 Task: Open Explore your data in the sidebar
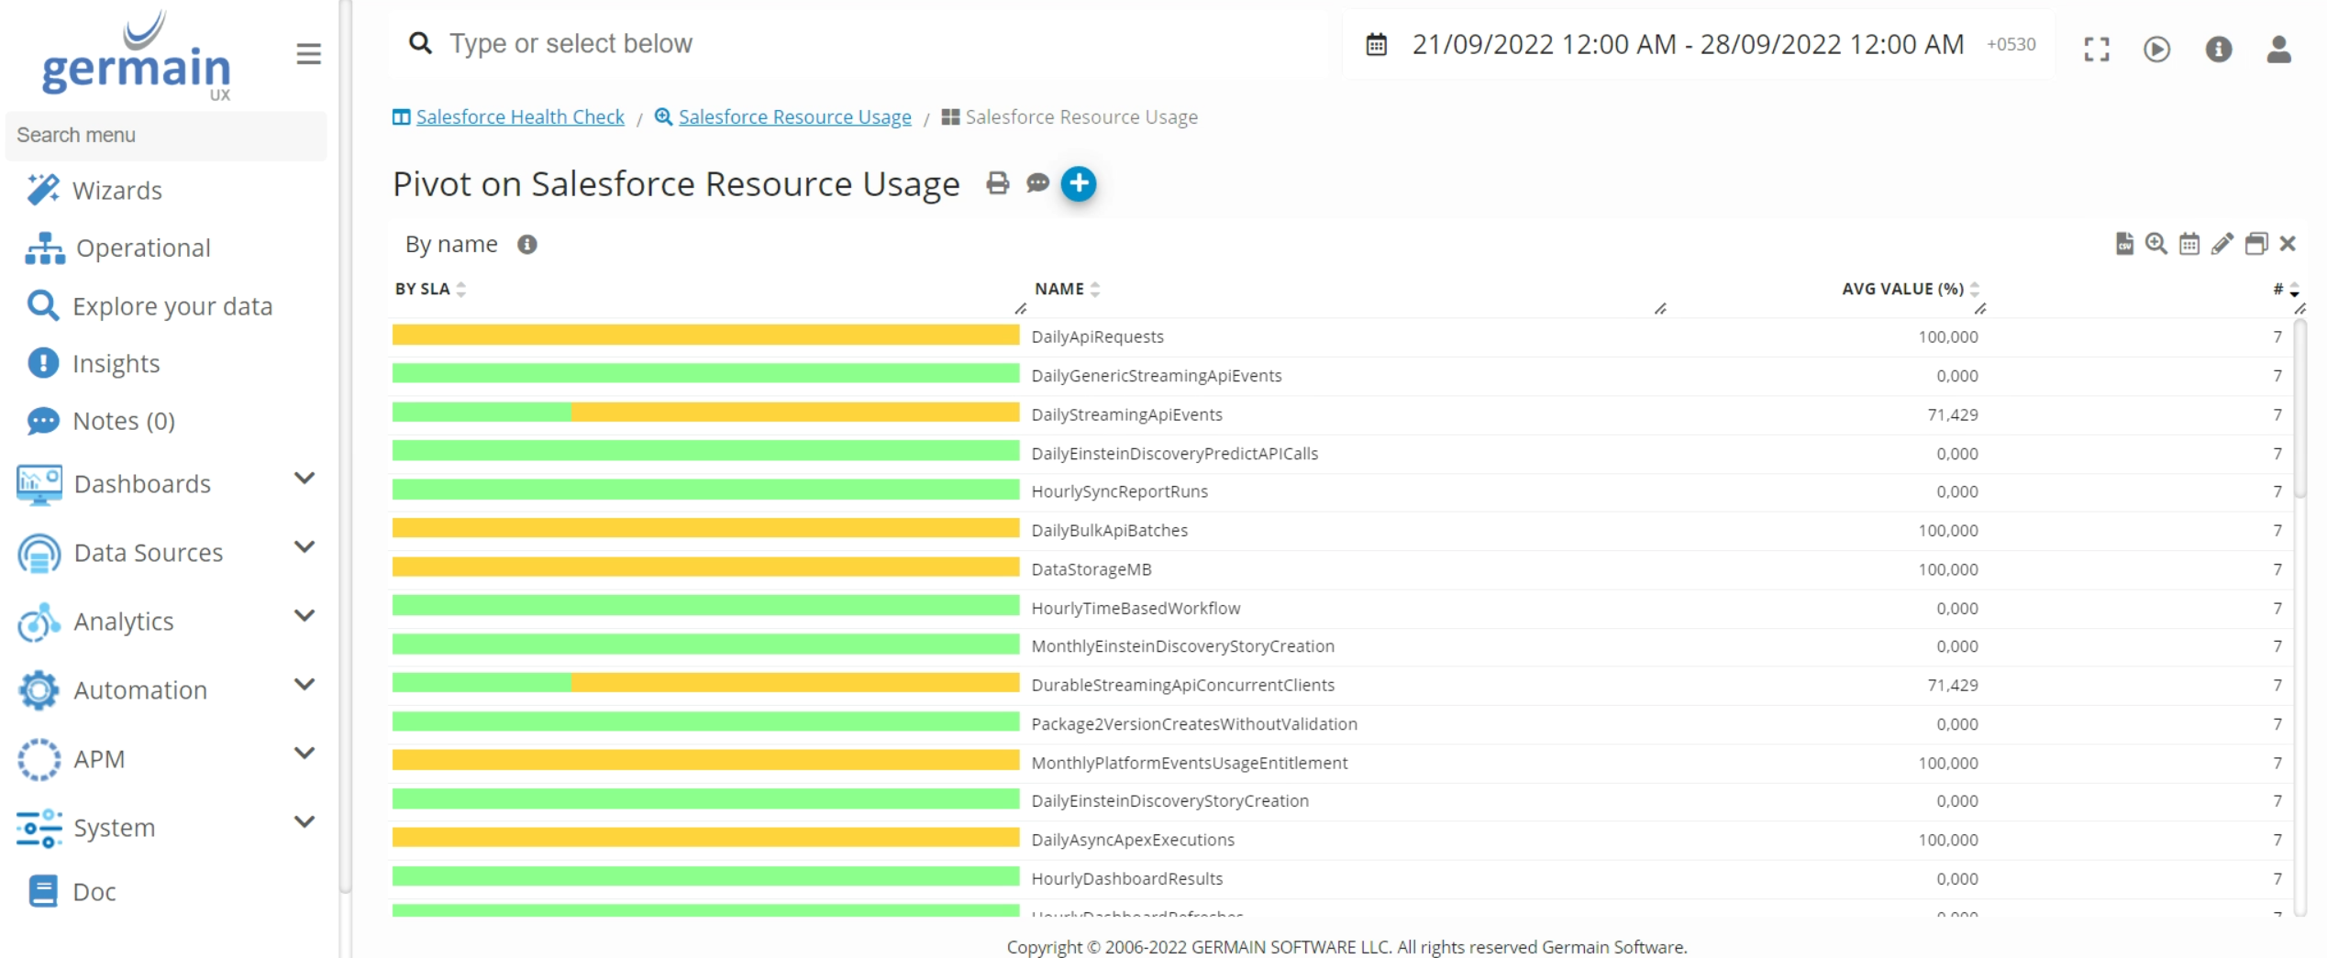coord(172,306)
